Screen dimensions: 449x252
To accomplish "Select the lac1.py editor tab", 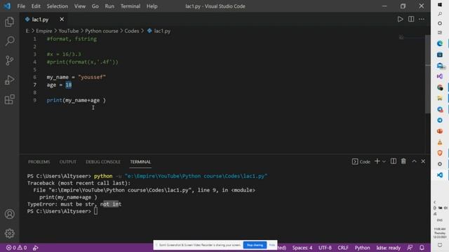I will point(40,20).
